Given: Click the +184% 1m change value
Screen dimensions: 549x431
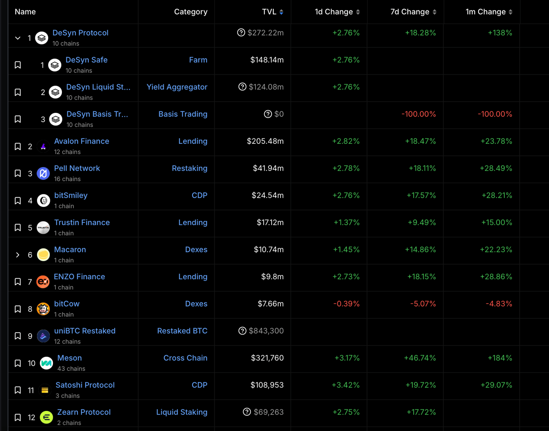Looking at the screenshot, I should 500,358.
